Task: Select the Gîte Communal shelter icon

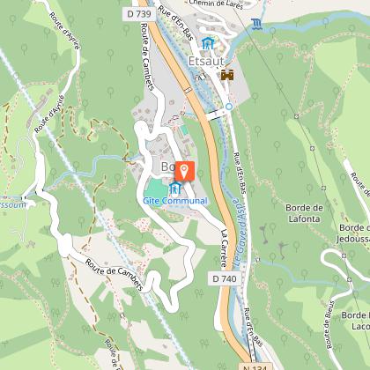Action: (175, 188)
